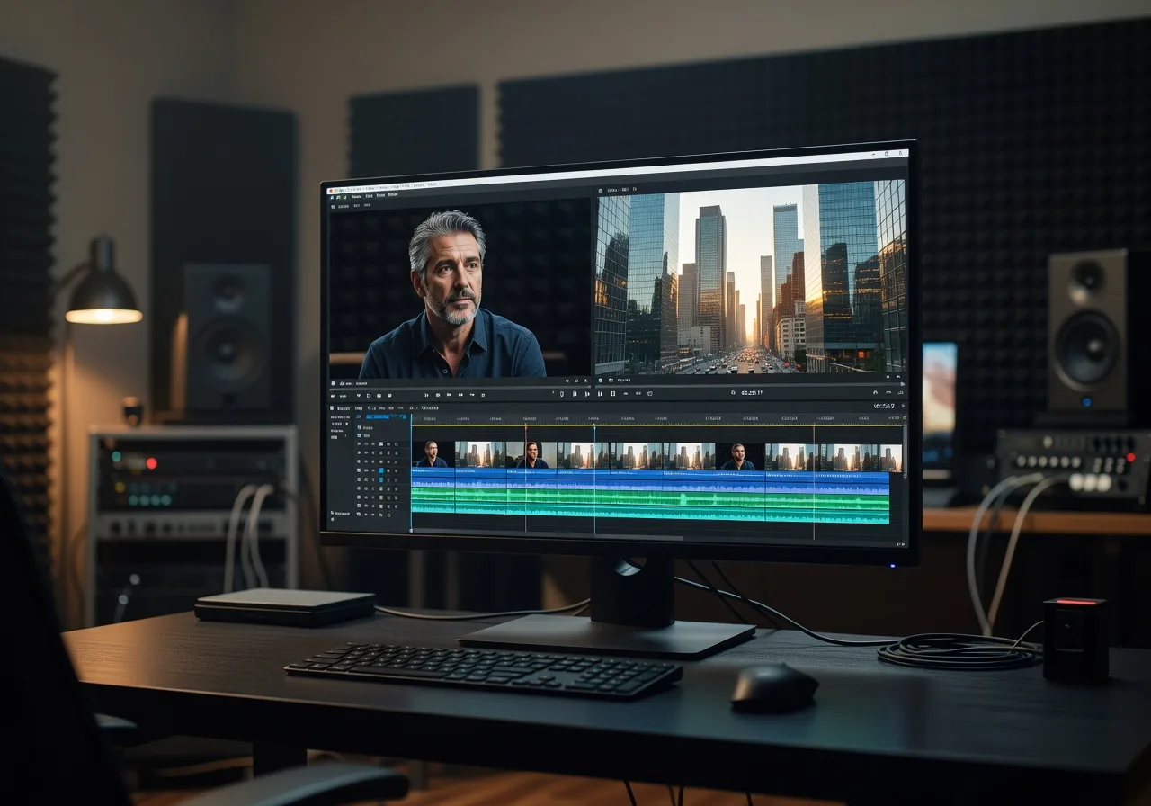Toggle the highlighted blue track enable button

point(380,470)
